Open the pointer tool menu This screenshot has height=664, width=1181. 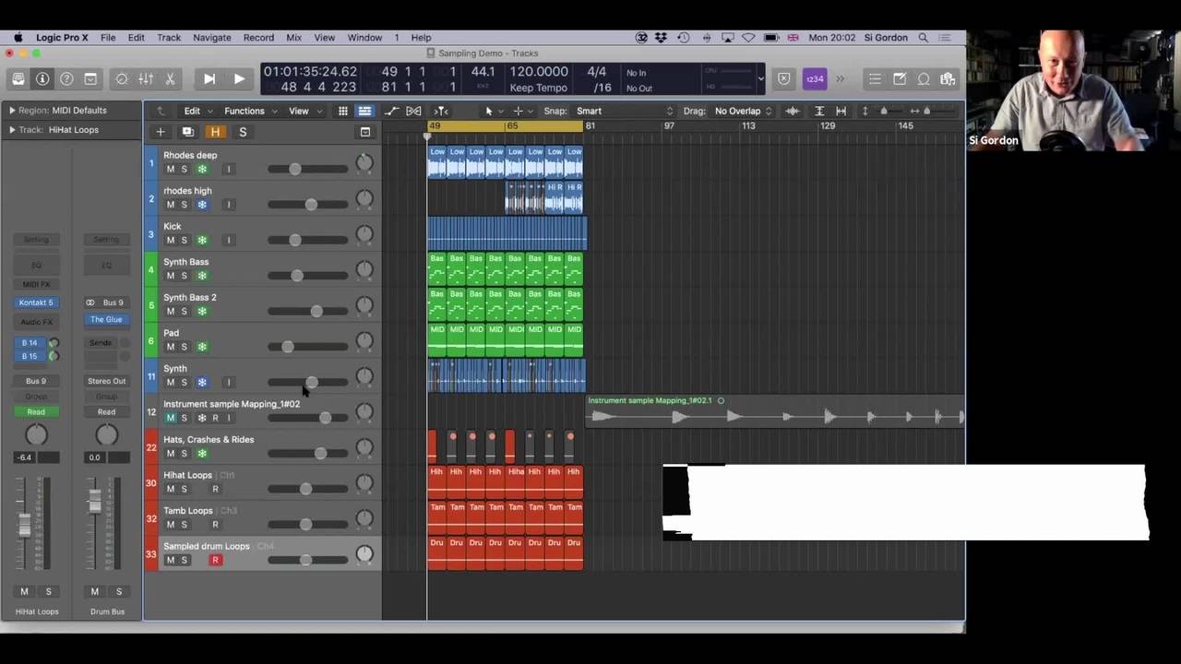(x=494, y=111)
